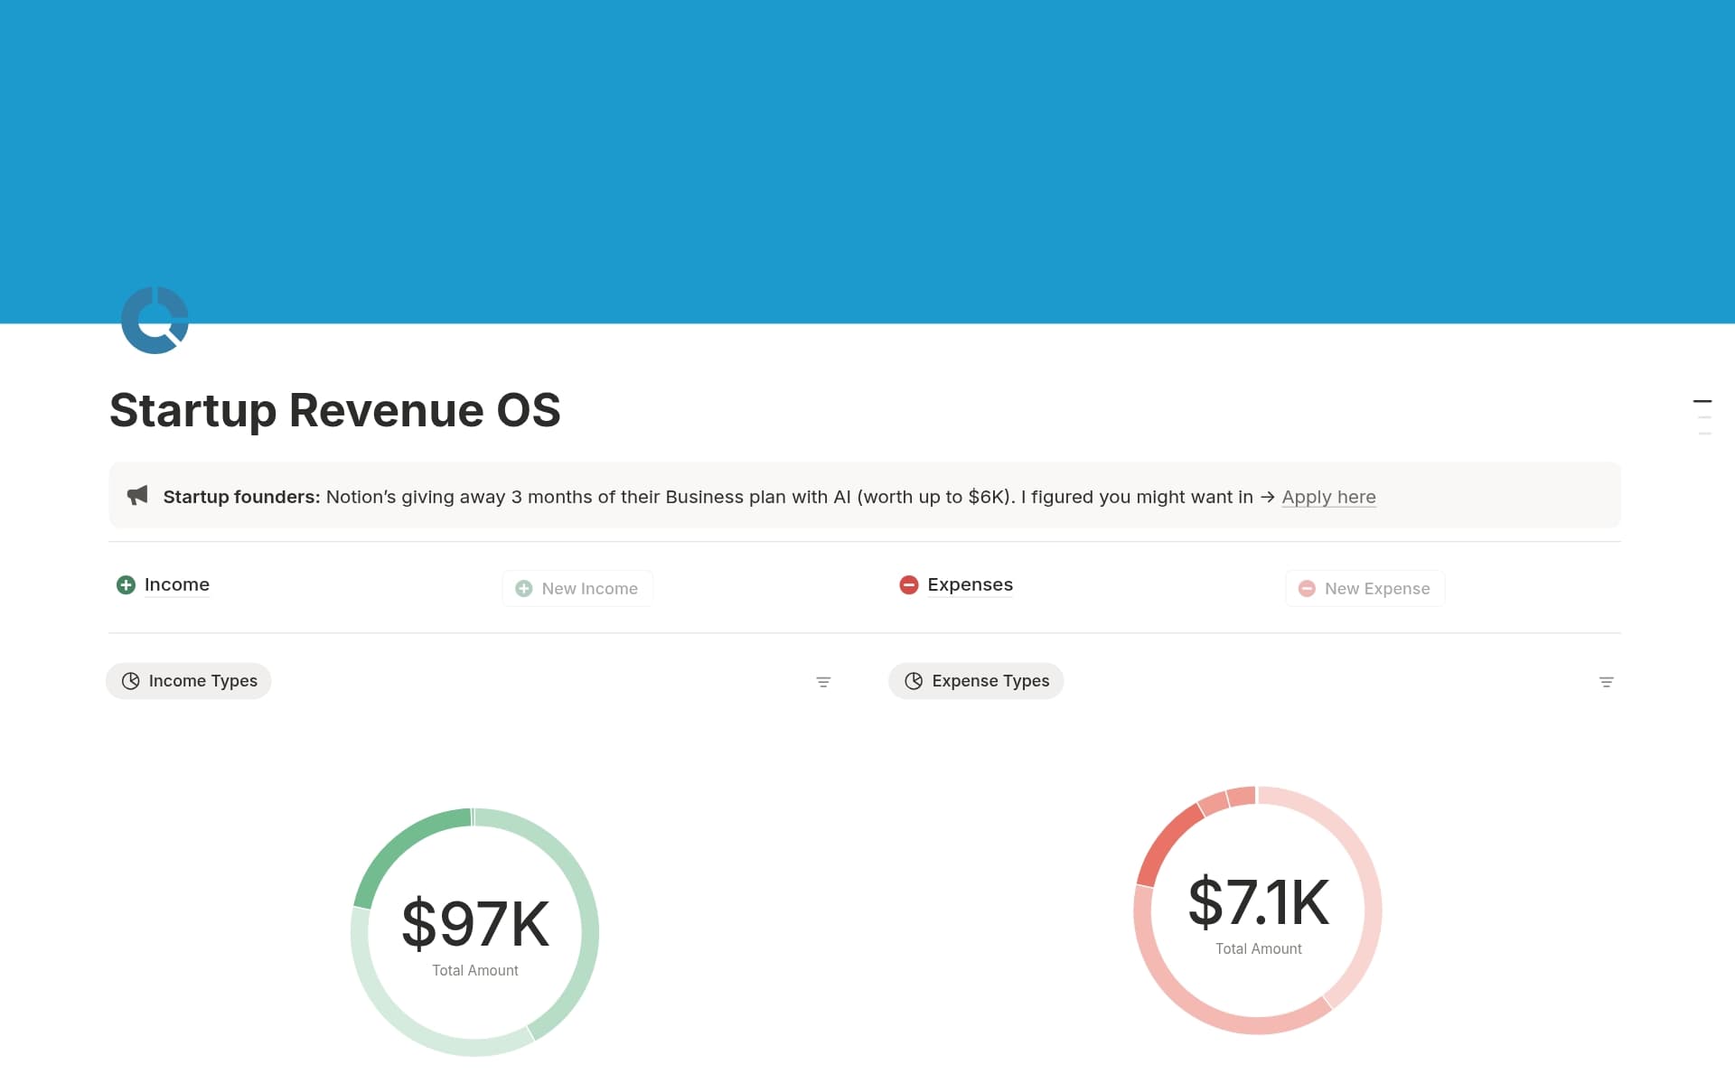Click the Startup Revenue OS page logo icon
Screen dimensions: 1735x1083
pos(155,319)
